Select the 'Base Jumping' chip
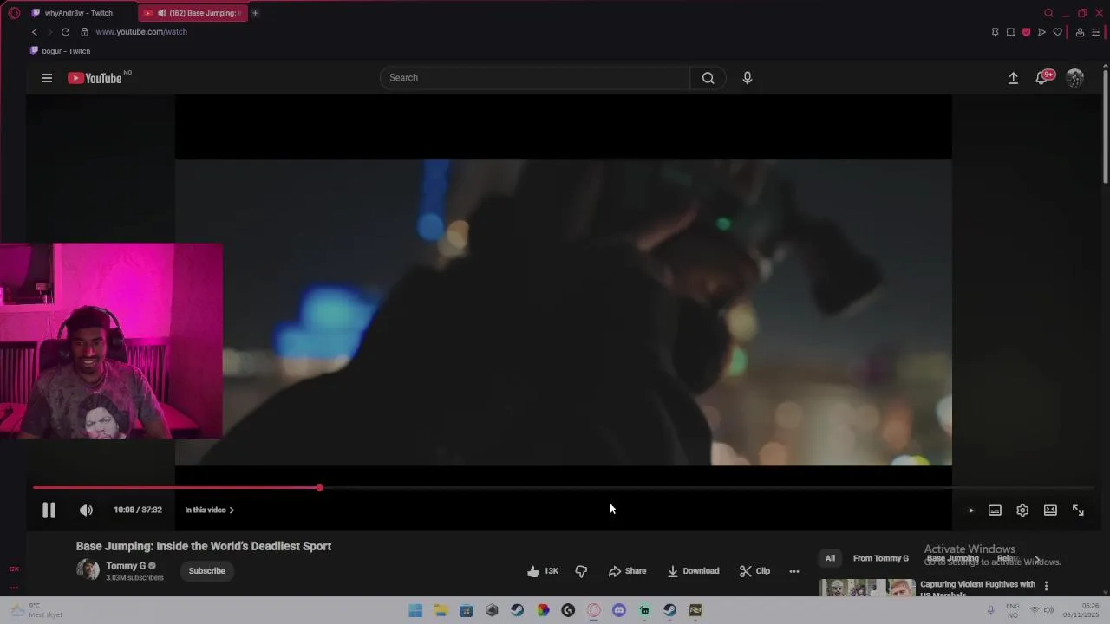The height and width of the screenshot is (624, 1110). (x=953, y=558)
